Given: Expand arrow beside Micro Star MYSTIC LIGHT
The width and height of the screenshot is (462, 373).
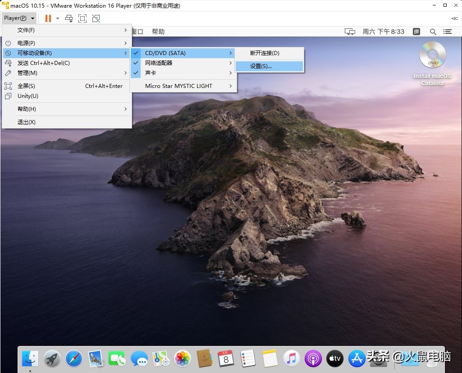Looking at the screenshot, I should pyautogui.click(x=231, y=86).
